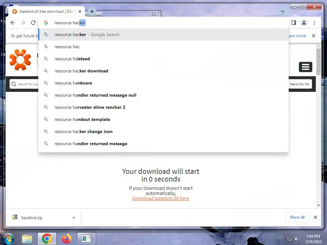Screen dimensions: 327x245
Task: Click the address bar text 'resource hacker'
Action: point(70,23)
